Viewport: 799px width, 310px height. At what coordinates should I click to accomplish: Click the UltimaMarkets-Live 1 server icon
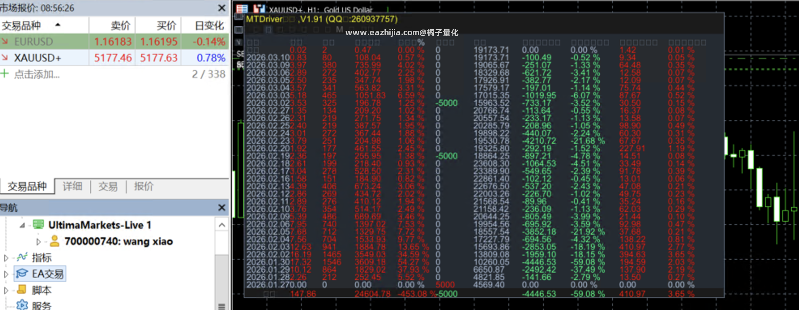point(38,225)
